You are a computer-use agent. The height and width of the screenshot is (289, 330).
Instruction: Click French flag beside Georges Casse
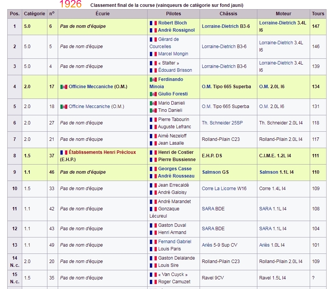(x=153, y=169)
